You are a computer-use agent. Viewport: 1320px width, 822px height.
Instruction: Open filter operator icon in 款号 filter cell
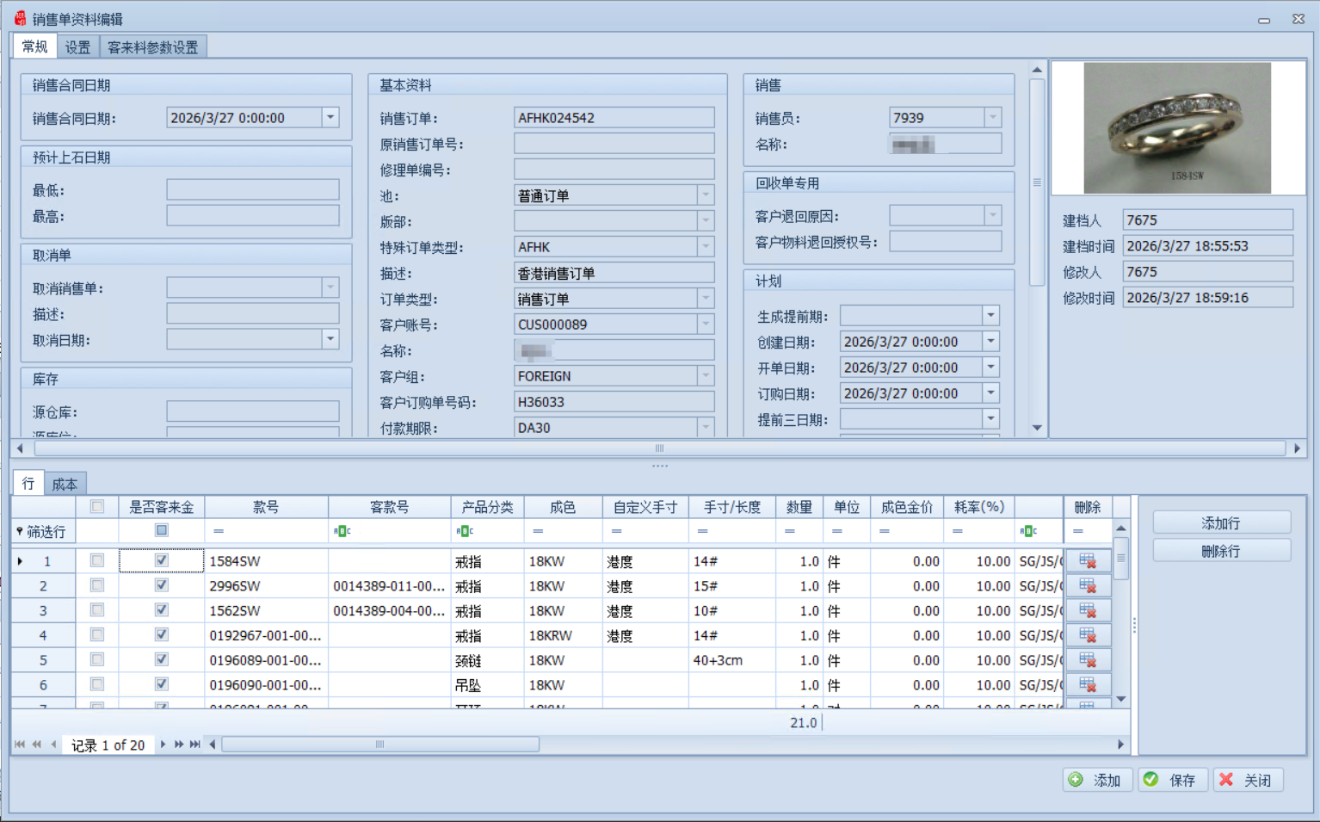click(219, 531)
